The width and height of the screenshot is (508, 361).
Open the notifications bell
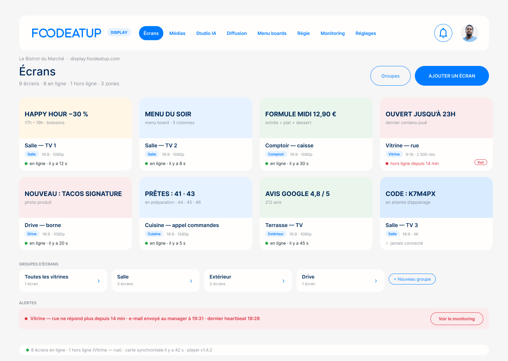tap(443, 33)
